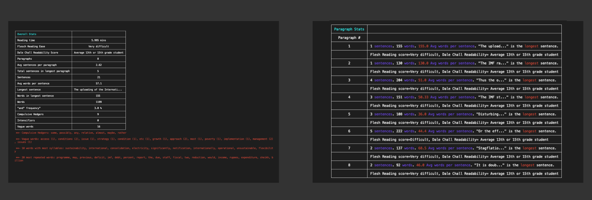Click the "The IMF st..." sentence stats line

(x=464, y=97)
